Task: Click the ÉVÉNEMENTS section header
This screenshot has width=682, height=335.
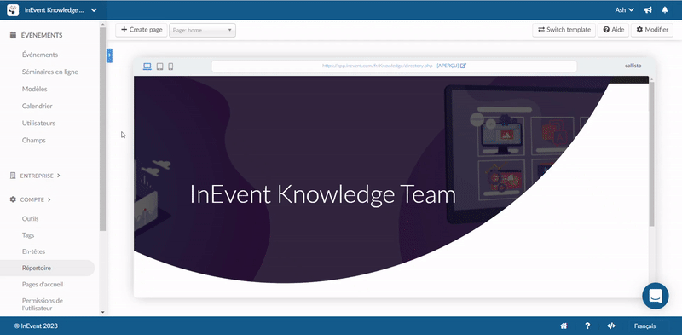Action: point(42,35)
